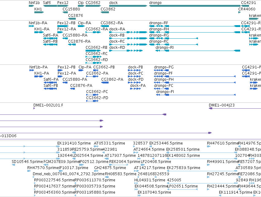Image resolution: width=261 pixels, height=197 pixels.
Task: Click EST AT24664.5prime
Action: pos(149,149)
